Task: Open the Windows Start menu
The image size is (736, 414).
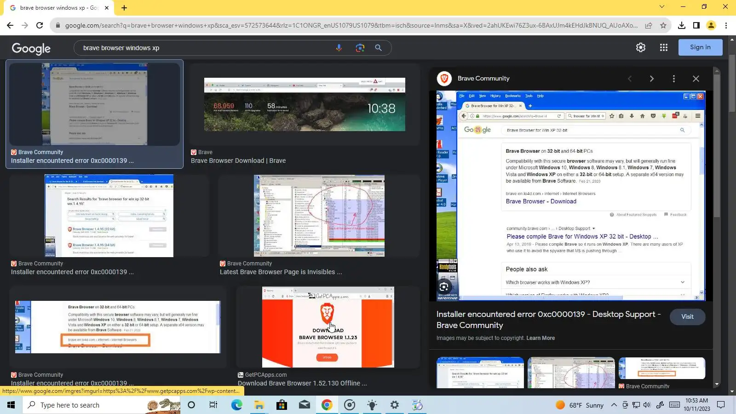Action: [11, 405]
